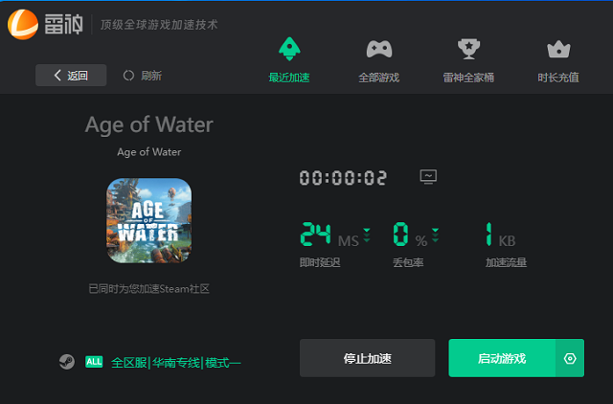Click the monitor network-diagnostic icon beside the timer

[x=428, y=176]
